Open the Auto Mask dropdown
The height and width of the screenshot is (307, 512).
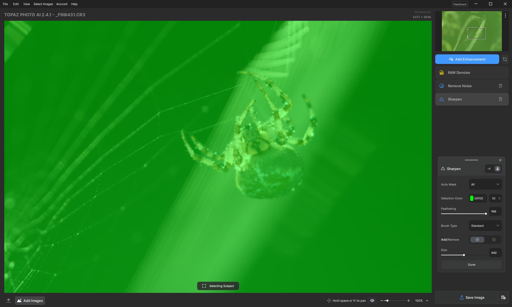pyautogui.click(x=485, y=184)
